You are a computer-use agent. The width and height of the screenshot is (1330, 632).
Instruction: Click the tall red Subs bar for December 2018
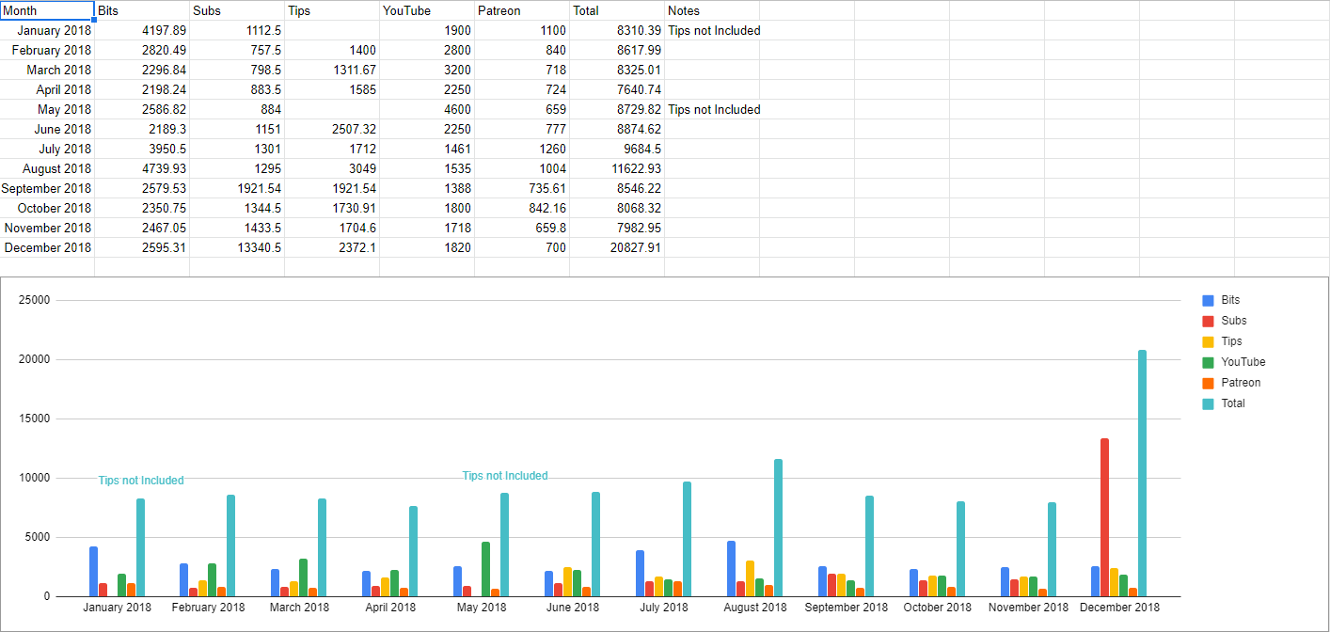click(x=1104, y=517)
